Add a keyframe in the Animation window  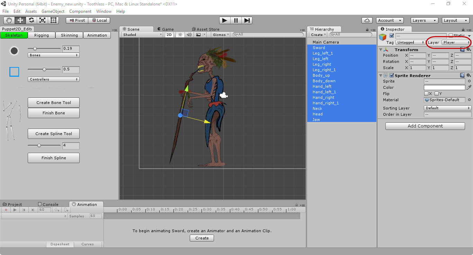coord(56,210)
